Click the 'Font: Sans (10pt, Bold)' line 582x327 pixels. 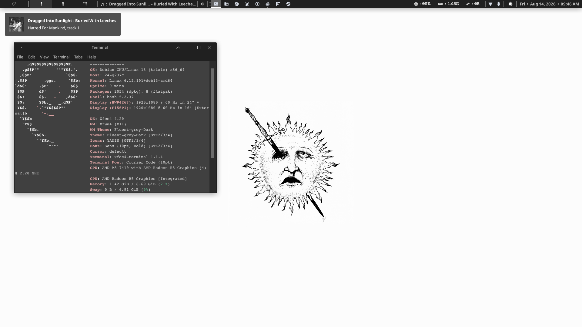(131, 146)
